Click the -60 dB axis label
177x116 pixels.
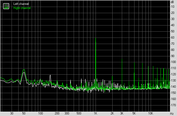(x=172, y=38)
